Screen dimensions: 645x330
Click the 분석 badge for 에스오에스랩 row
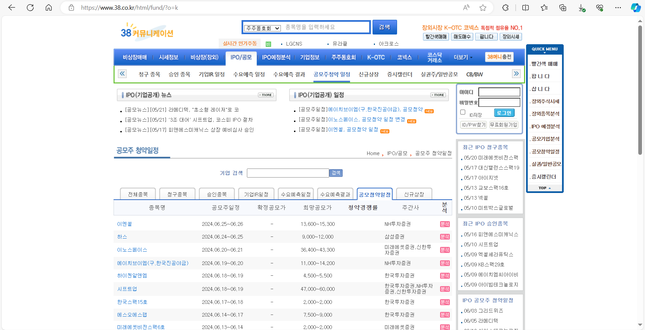coord(445,315)
